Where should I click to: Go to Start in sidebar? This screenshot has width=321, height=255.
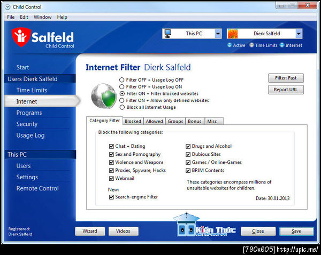click(22, 67)
